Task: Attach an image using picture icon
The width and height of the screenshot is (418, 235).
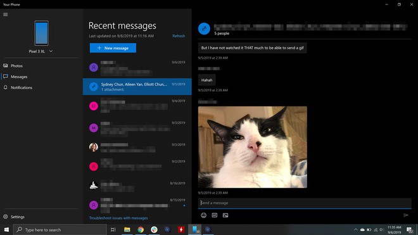Action: (225, 215)
